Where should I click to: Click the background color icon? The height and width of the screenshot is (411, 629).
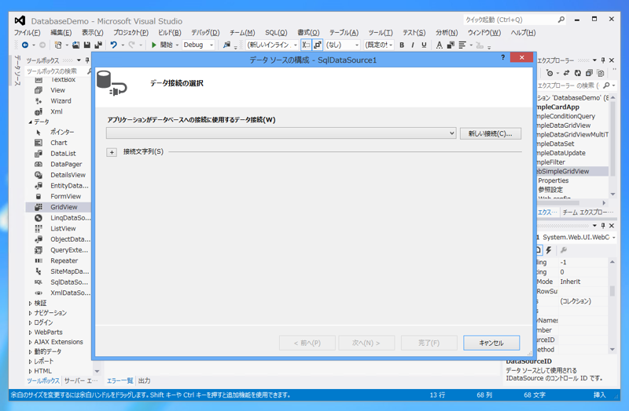[451, 45]
